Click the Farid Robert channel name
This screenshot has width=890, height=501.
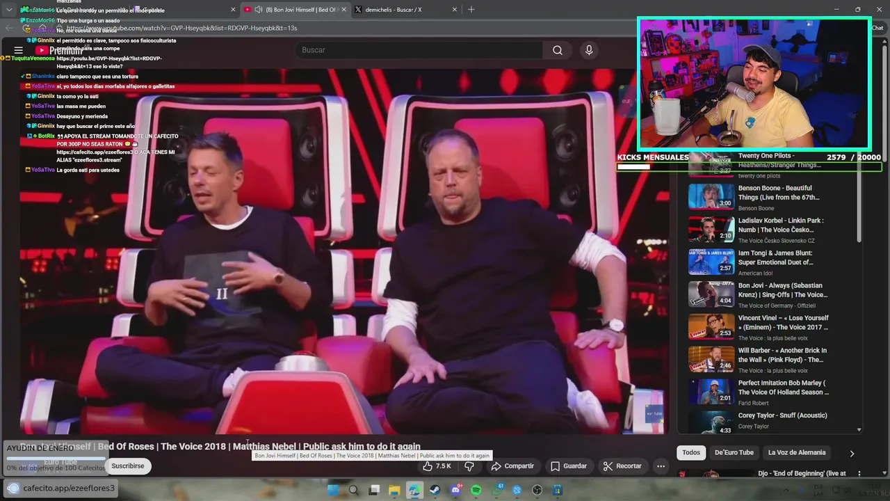click(x=754, y=403)
